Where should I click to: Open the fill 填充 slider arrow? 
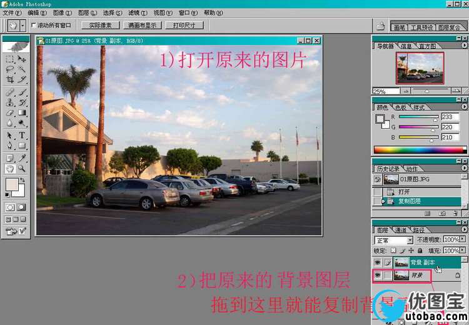pyautogui.click(x=463, y=250)
